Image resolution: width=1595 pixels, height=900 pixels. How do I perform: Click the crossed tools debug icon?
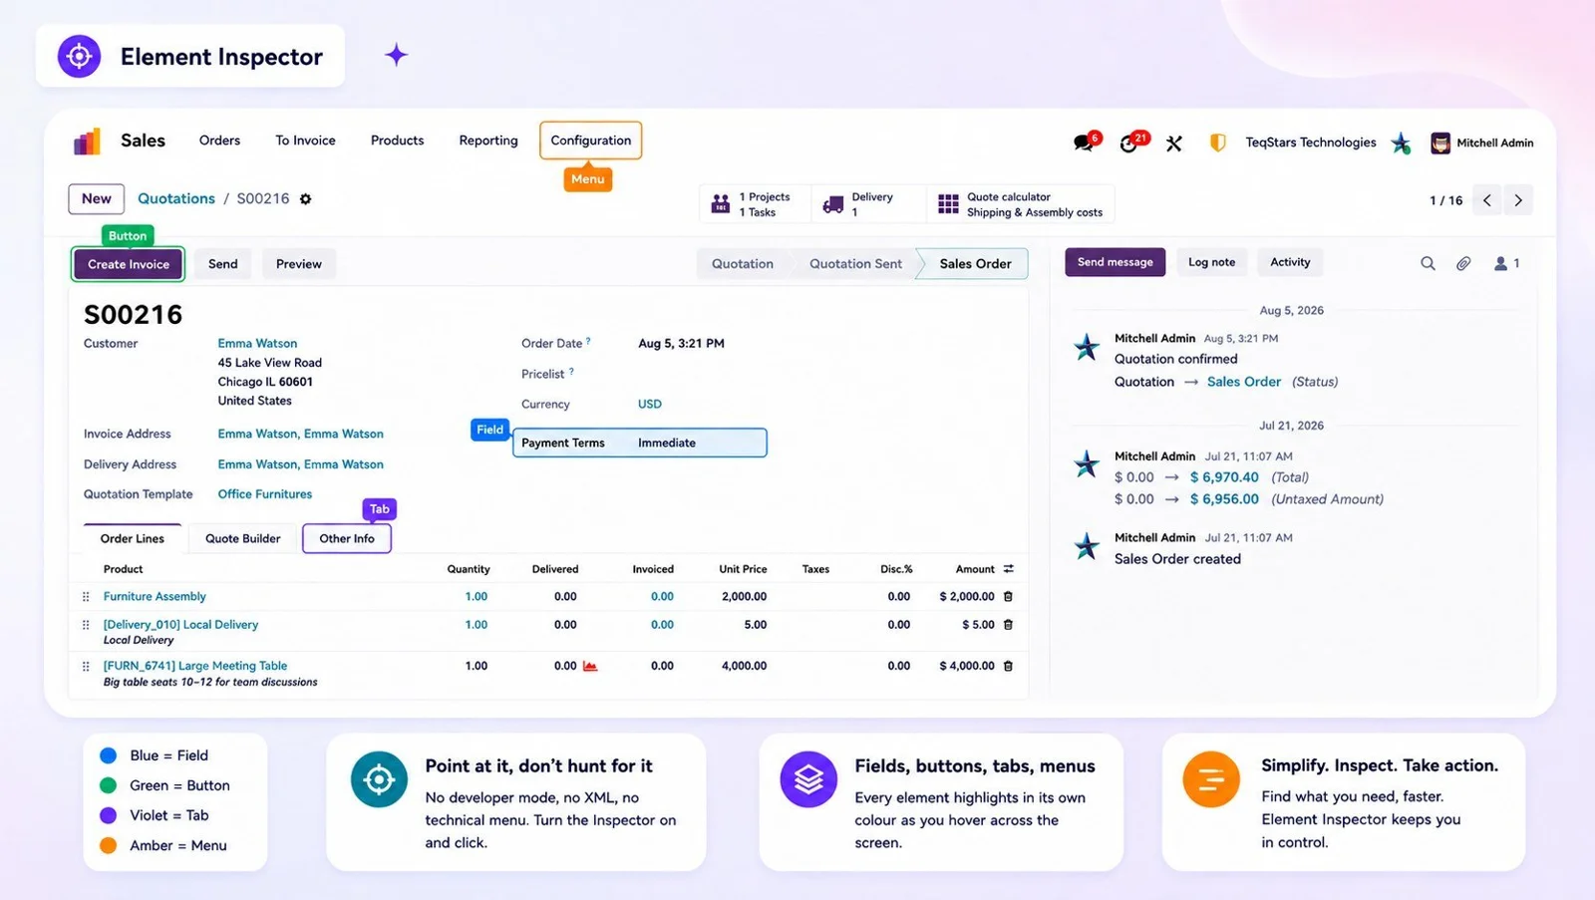tap(1174, 144)
